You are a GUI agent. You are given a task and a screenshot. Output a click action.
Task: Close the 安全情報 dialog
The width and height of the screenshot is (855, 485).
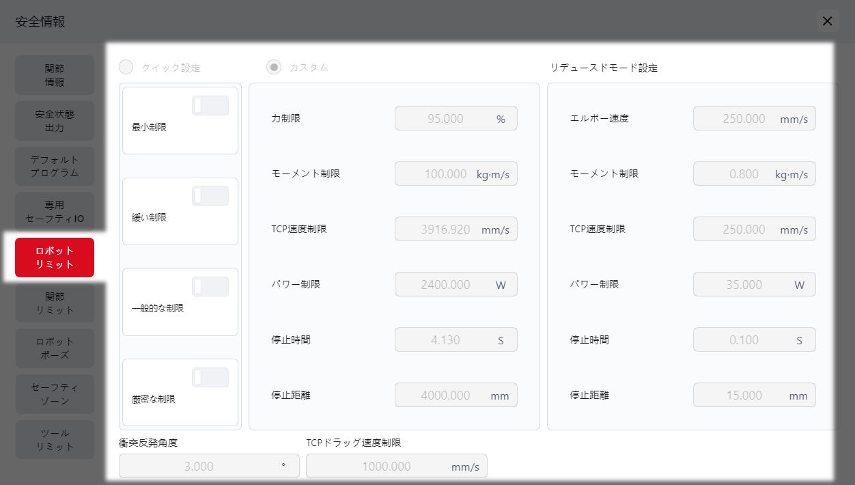click(828, 21)
